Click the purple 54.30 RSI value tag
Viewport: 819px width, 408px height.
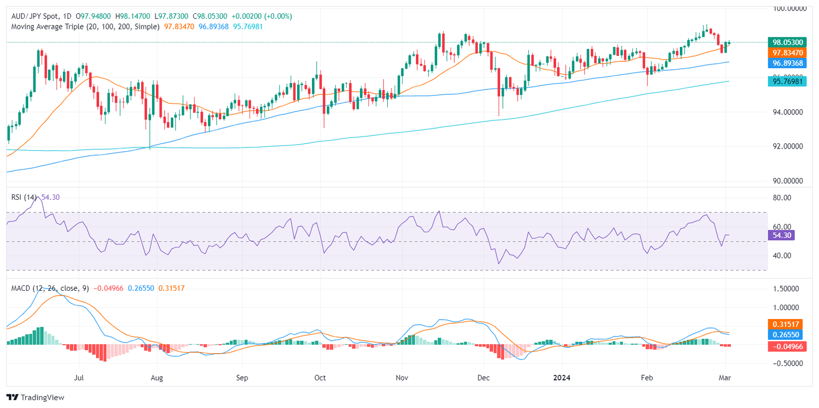pos(781,234)
